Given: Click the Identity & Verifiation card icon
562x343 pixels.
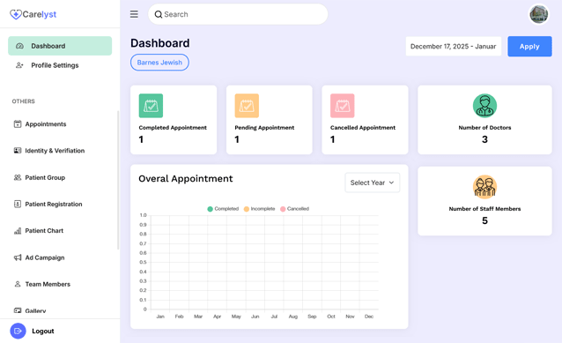Looking at the screenshot, I should click(x=18, y=151).
